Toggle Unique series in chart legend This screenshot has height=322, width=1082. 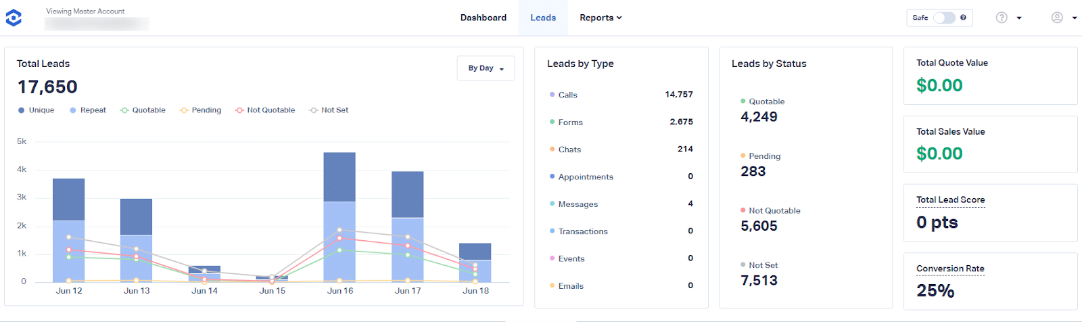[x=37, y=110]
